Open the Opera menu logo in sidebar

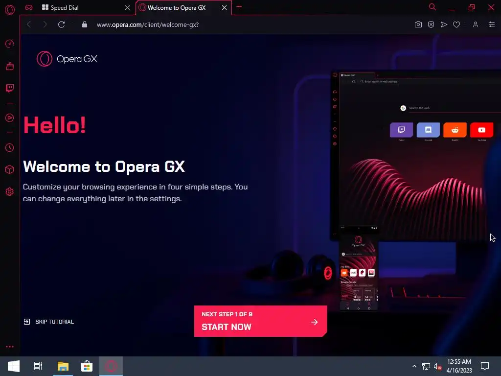(x=10, y=10)
